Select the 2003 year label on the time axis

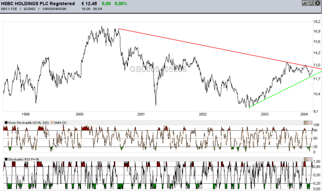coord(265,114)
